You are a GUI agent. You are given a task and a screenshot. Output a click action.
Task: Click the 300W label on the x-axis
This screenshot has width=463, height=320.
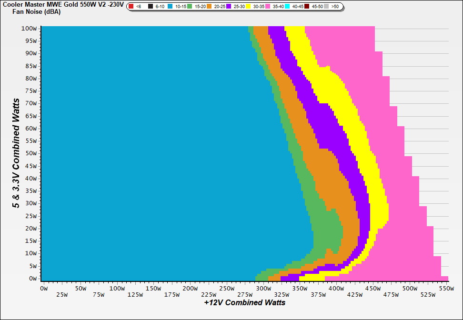(263, 289)
